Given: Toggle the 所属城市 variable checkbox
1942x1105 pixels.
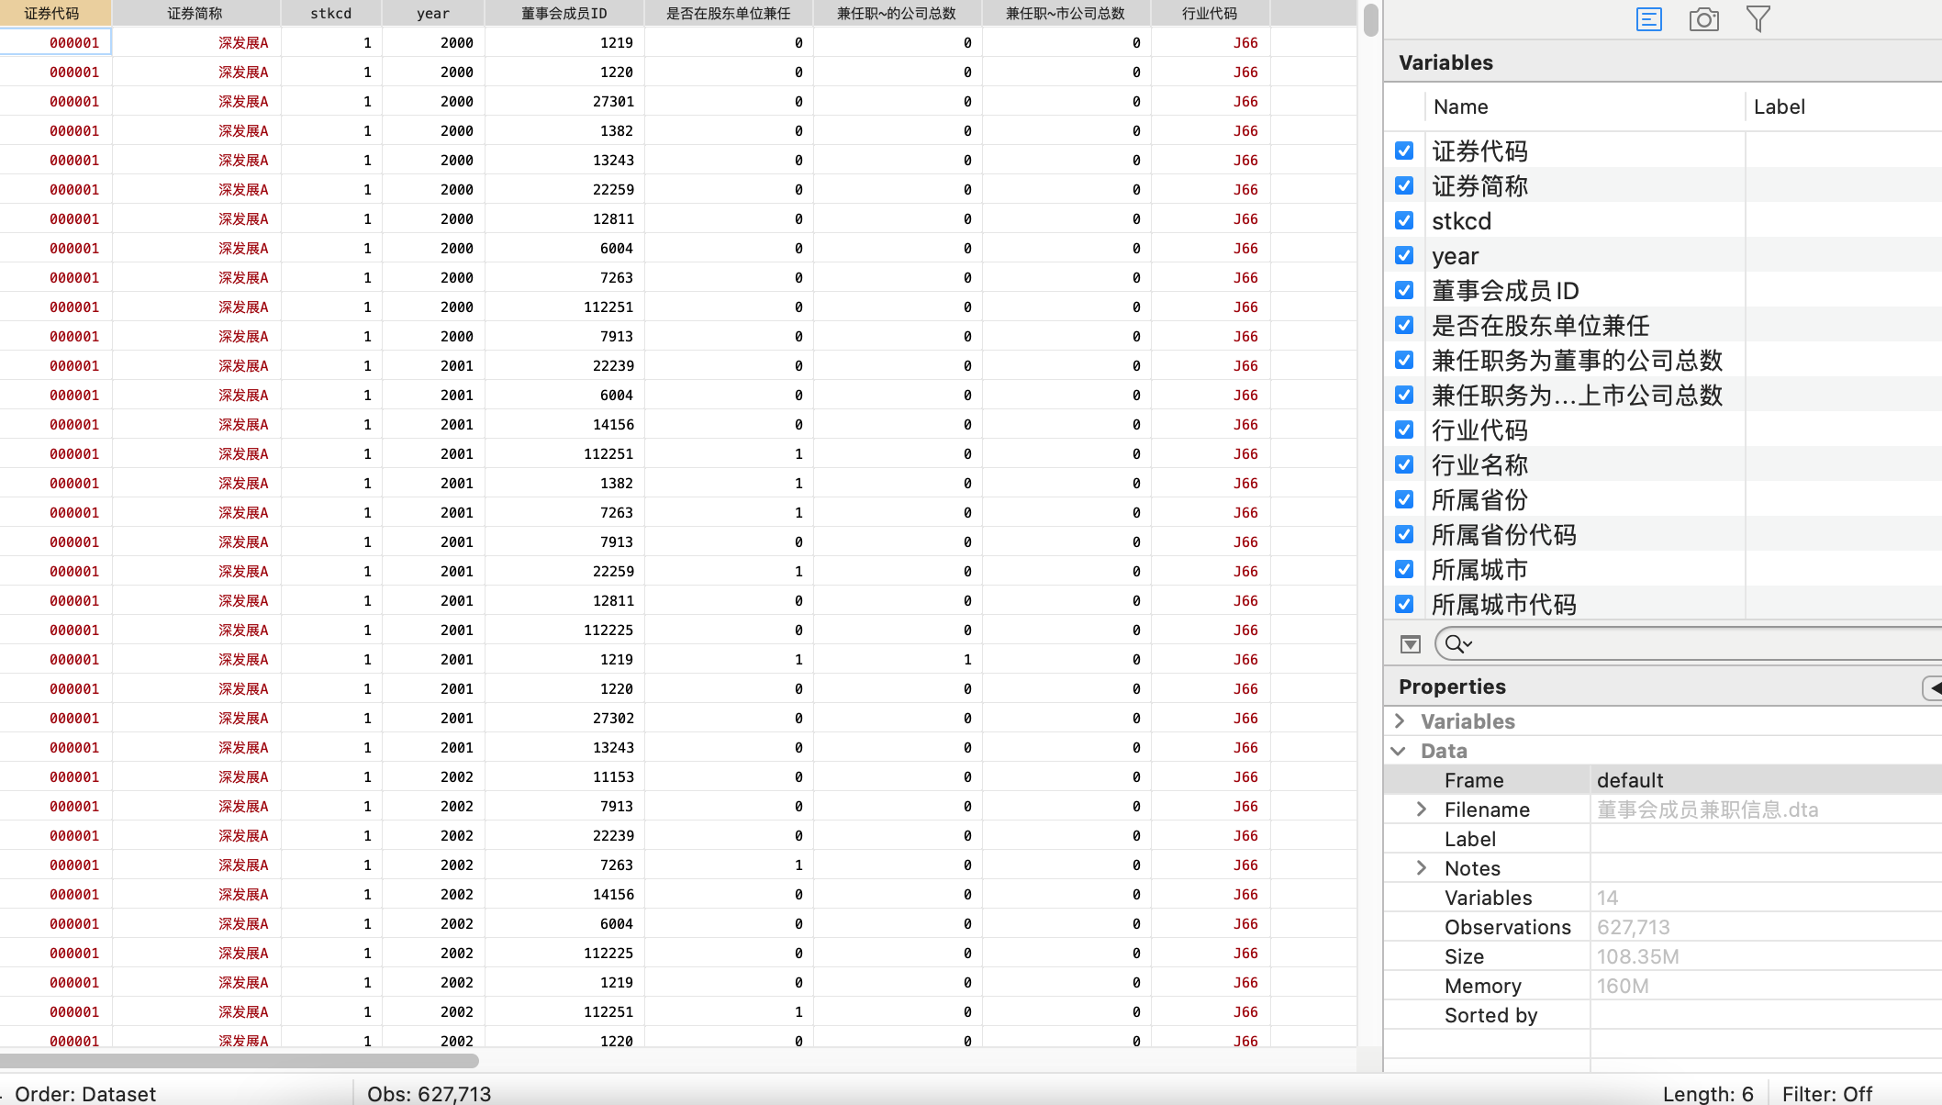Looking at the screenshot, I should click(1404, 569).
